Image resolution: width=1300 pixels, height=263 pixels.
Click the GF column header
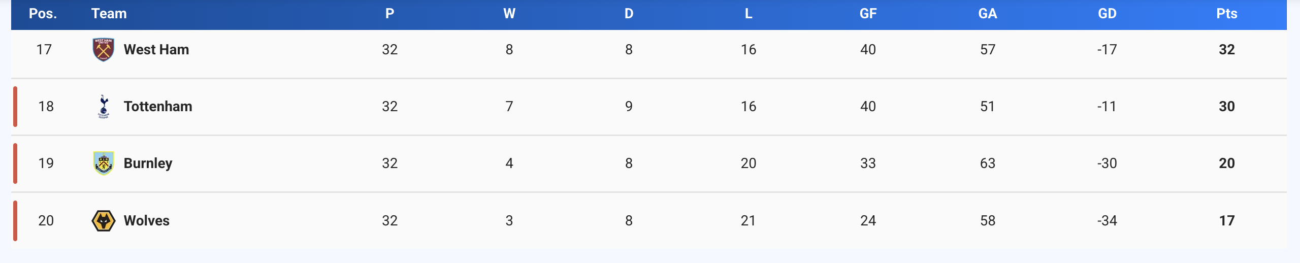868,14
